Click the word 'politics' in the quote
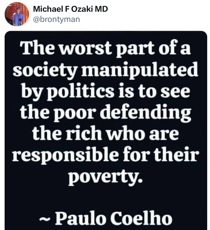The image size is (210, 230). tap(81, 92)
